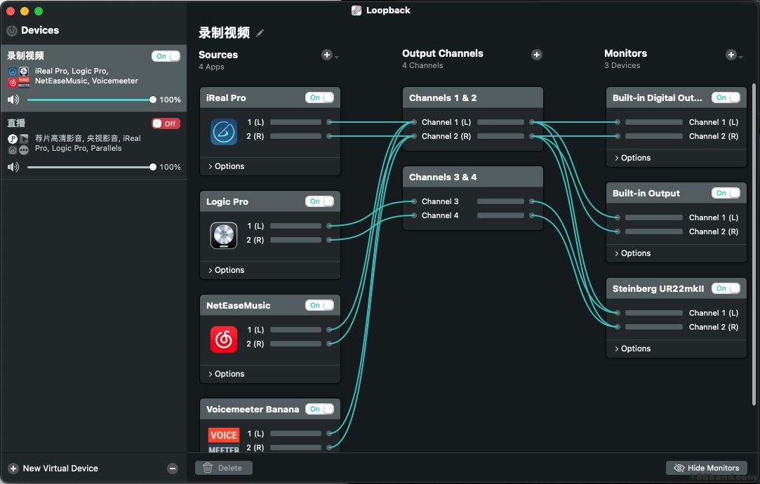The width and height of the screenshot is (760, 484).
Task: Enable the 直播 virtual device
Action: click(x=166, y=123)
